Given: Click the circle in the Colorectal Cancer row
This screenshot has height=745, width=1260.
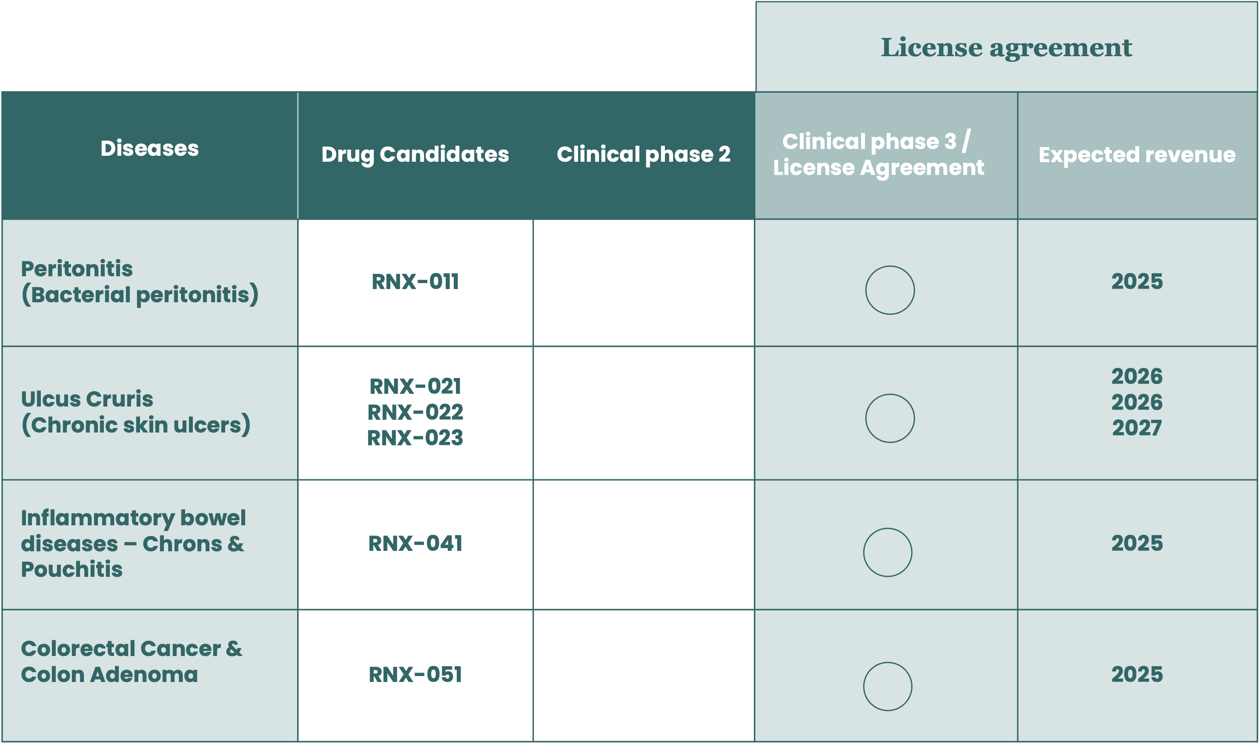Looking at the screenshot, I should pos(888,686).
